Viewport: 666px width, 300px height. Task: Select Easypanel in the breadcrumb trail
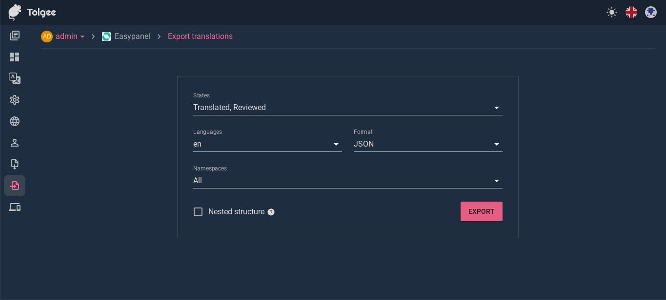(x=132, y=36)
